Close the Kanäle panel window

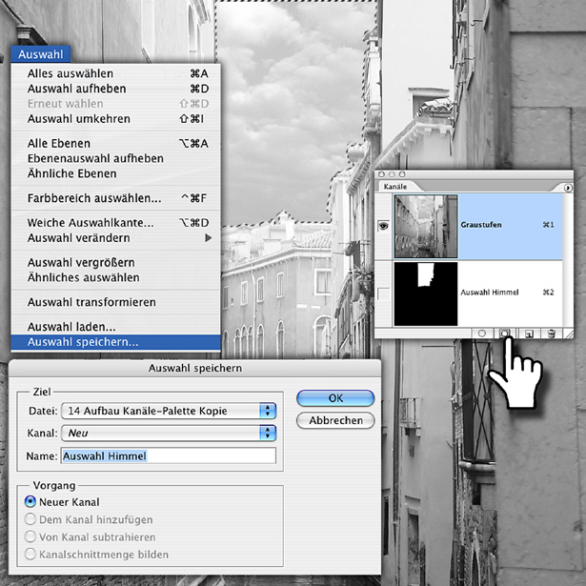(381, 174)
